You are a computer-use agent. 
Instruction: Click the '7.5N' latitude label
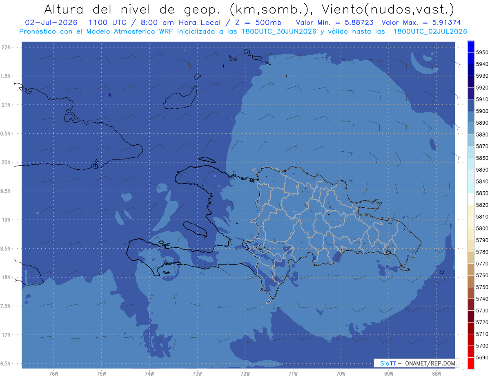pyautogui.click(x=5, y=306)
